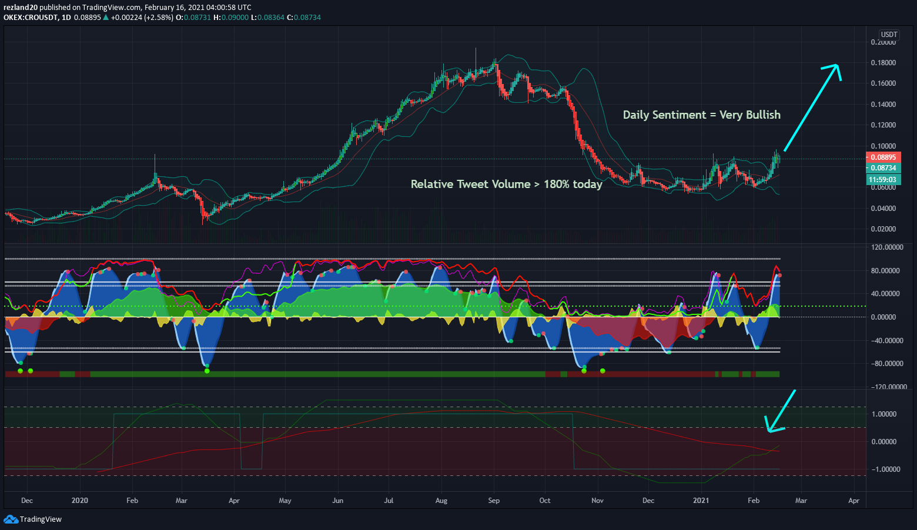Click the green 0.08734 price tag
917x530 pixels.
pos(883,168)
